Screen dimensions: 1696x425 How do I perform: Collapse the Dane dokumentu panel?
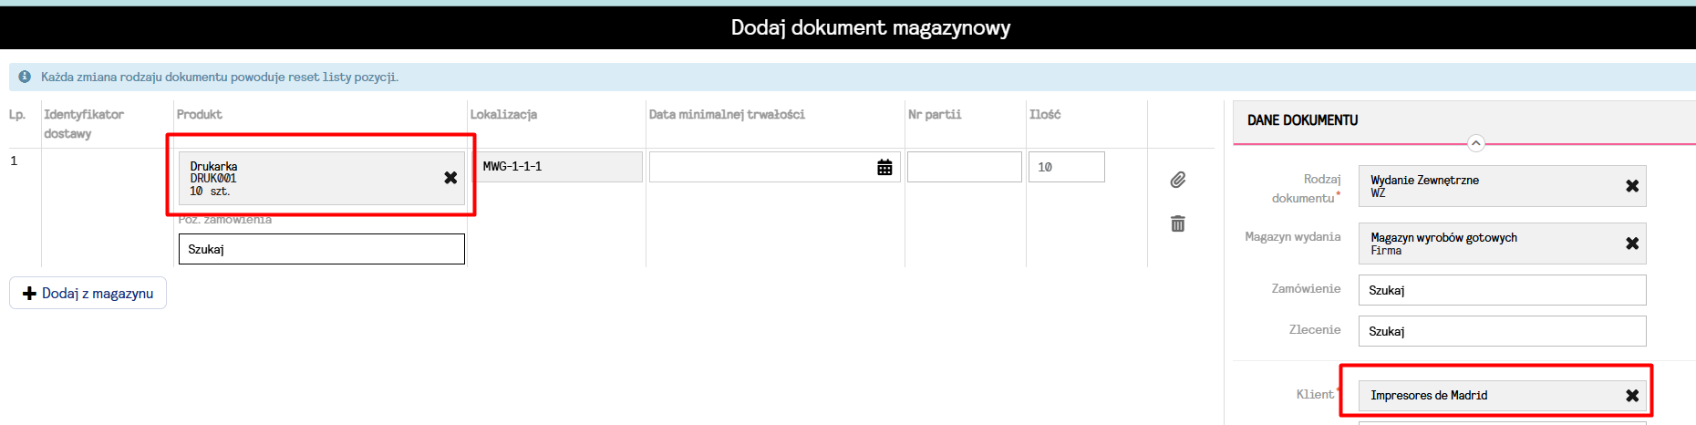1475,143
